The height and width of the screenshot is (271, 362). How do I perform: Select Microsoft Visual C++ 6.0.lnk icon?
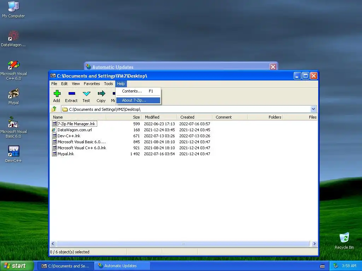coord(54,148)
